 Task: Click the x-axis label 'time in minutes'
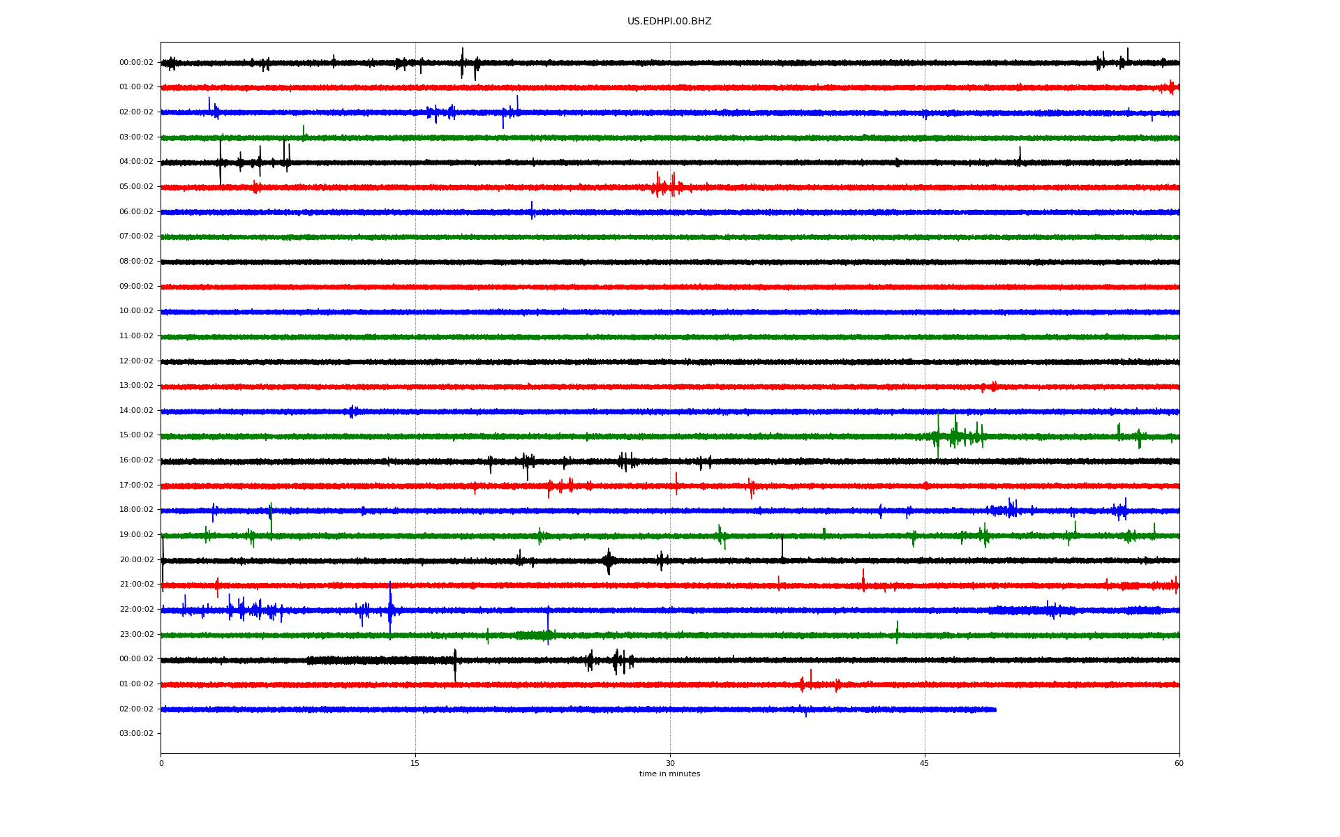[x=669, y=774]
